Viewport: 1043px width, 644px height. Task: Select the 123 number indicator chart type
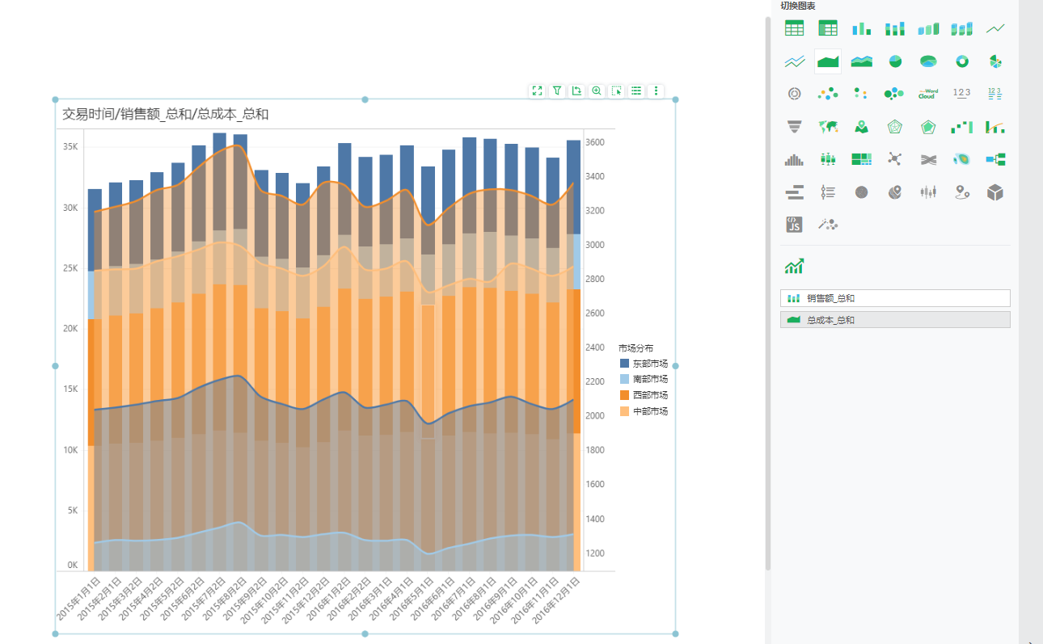click(961, 94)
